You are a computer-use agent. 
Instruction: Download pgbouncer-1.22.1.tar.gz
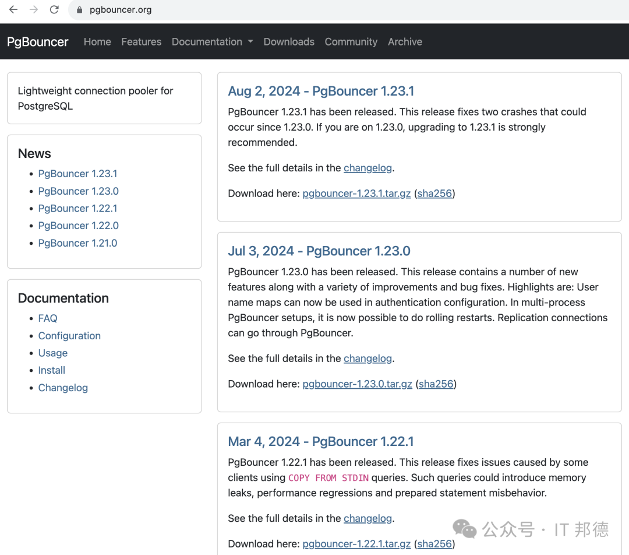tap(356, 544)
